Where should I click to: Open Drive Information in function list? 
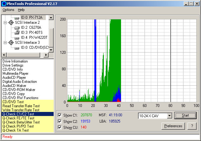point(28,61)
